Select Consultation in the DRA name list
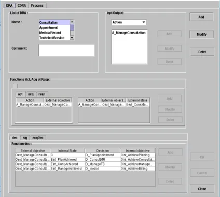Viewport: 220px width, 197px height. click(x=54, y=22)
